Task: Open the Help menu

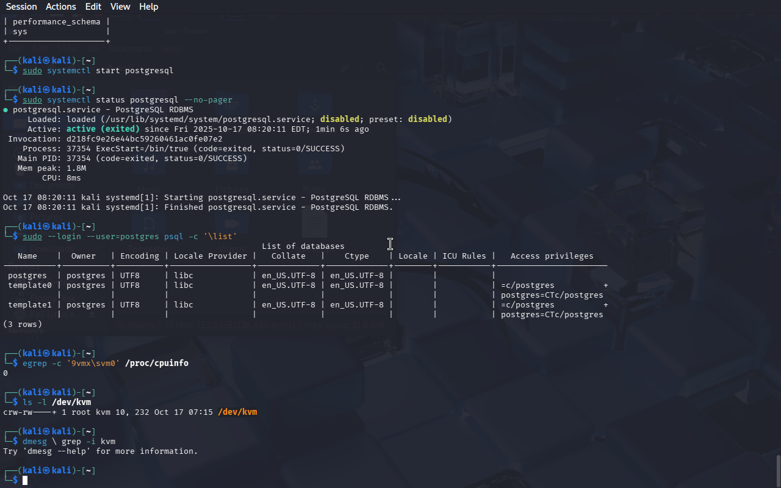Action: [148, 7]
